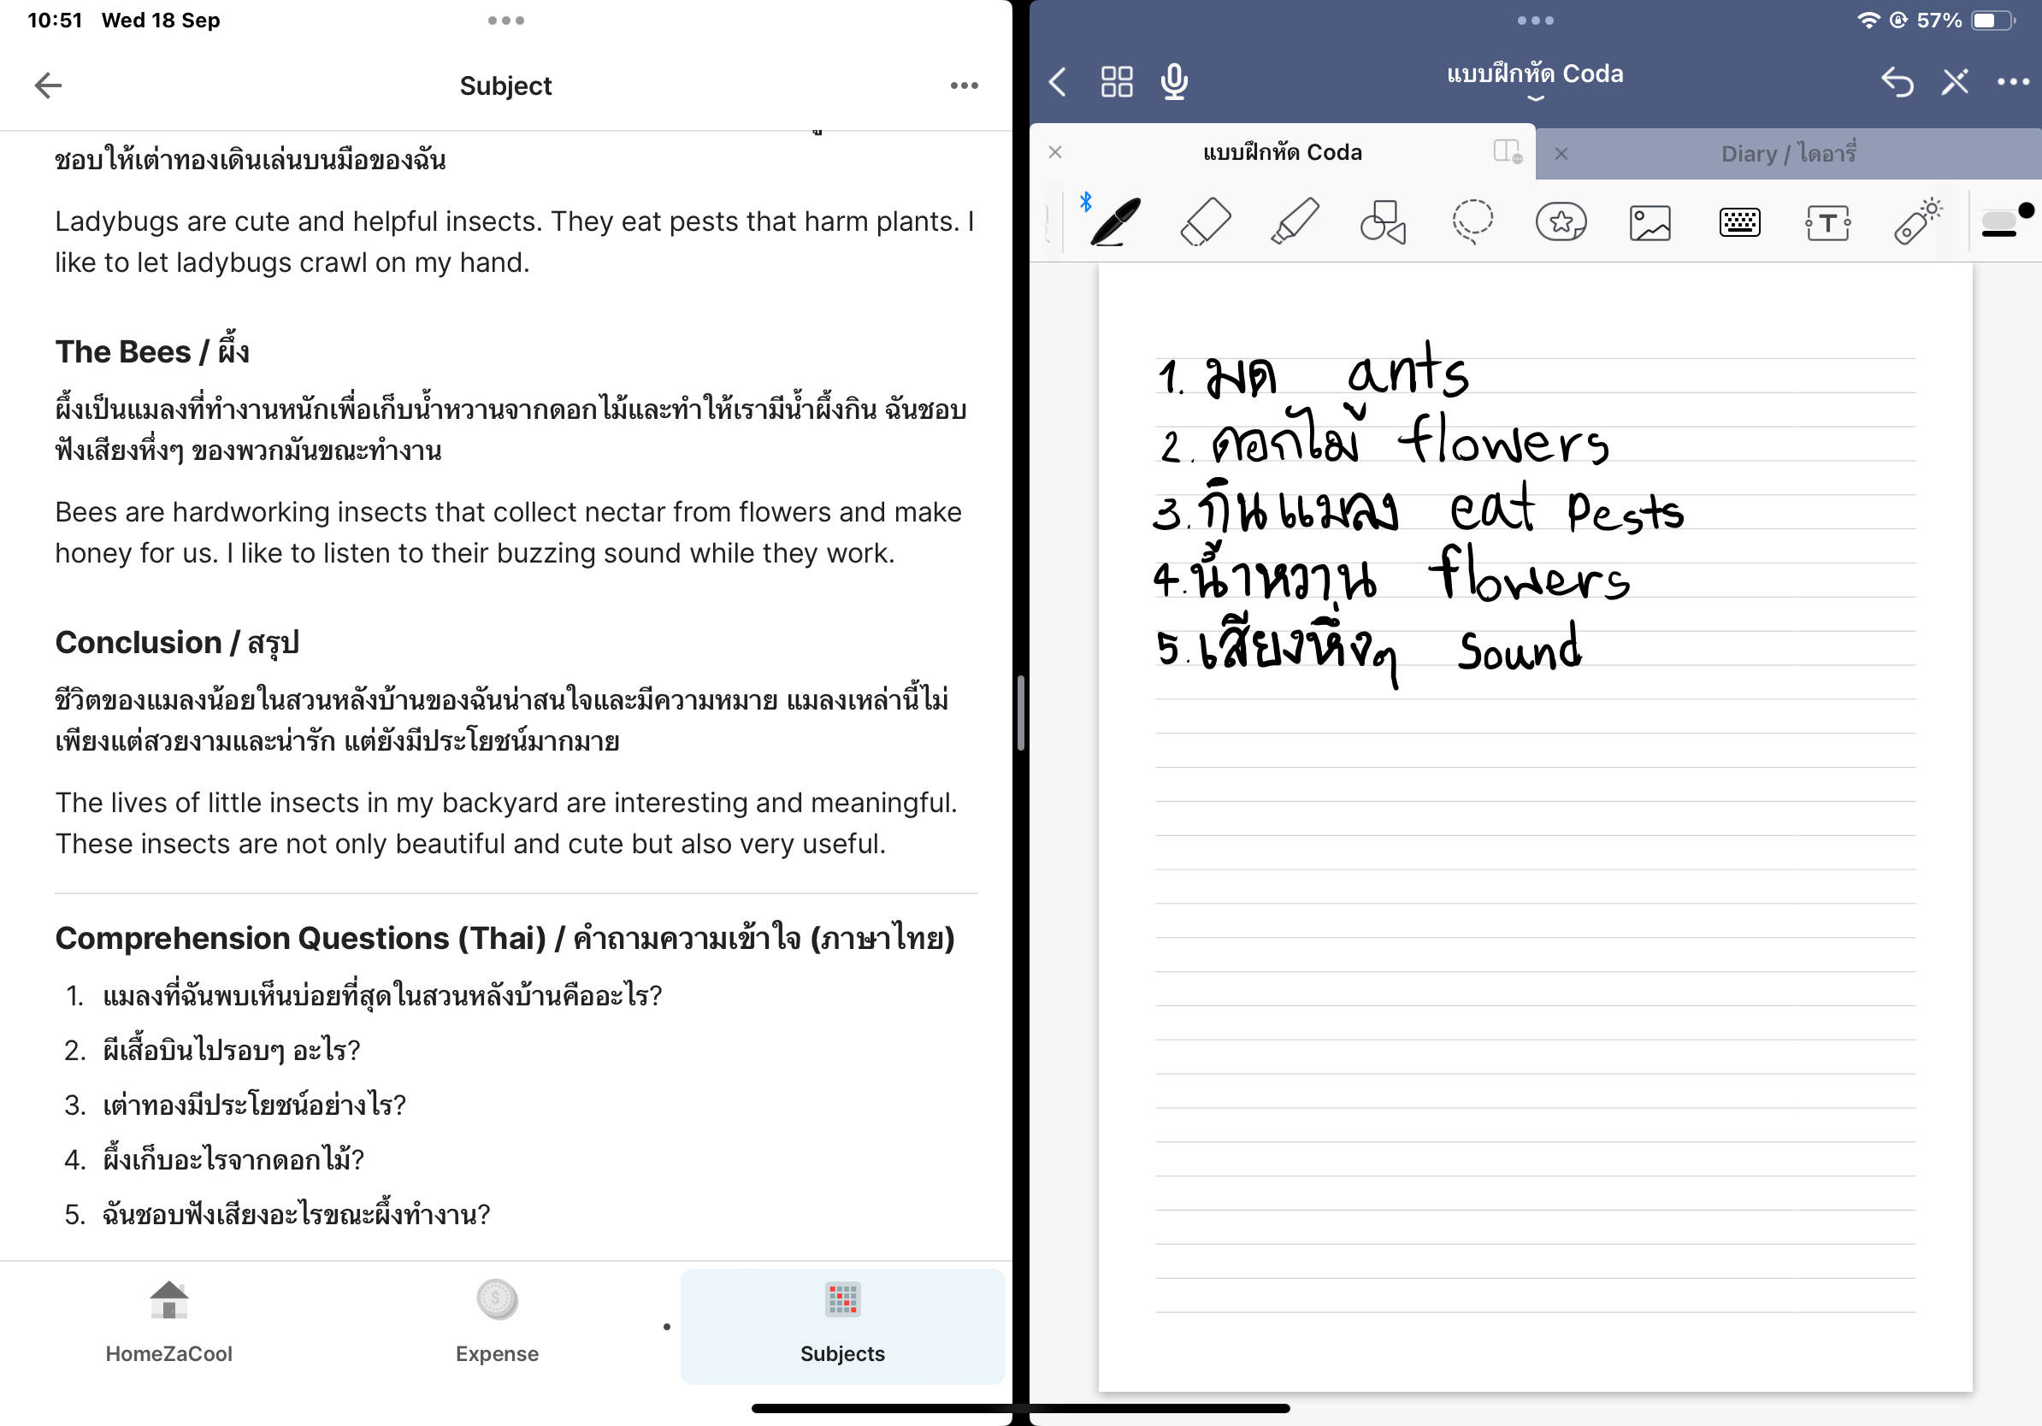Toggle audio recording microphone

pyautogui.click(x=1174, y=82)
